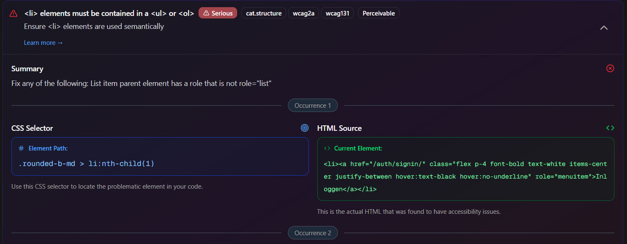Collapse the issue details with the chevron
This screenshot has height=244, width=627.
(x=603, y=28)
